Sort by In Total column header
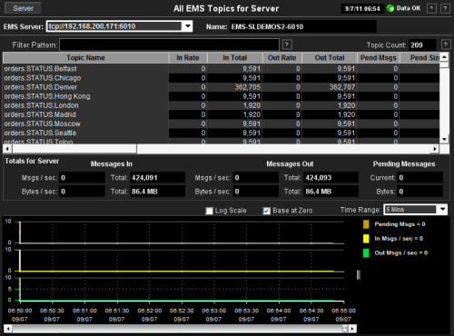Screen dimensions: 454x336 (234, 57)
